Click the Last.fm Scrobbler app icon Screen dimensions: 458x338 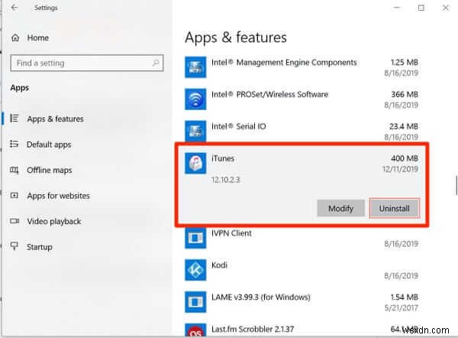pos(195,330)
